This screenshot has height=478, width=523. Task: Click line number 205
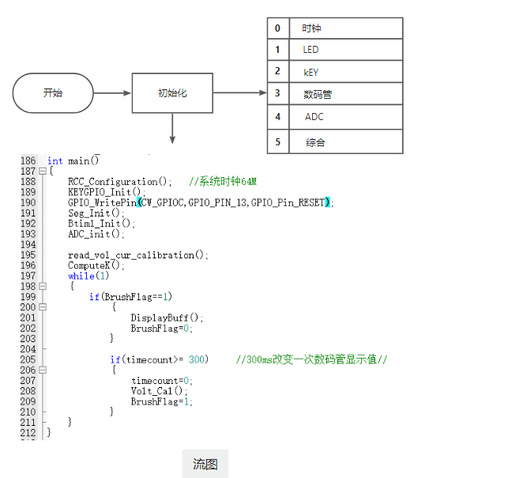[28, 359]
